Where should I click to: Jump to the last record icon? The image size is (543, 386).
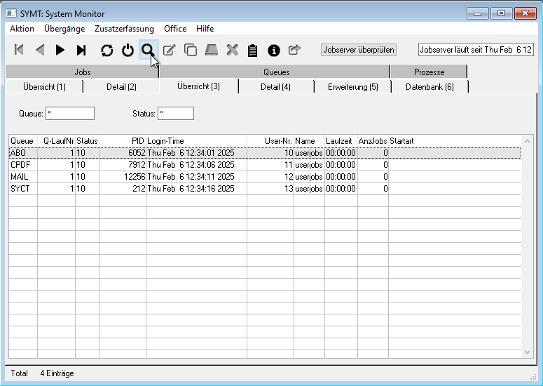coord(81,50)
